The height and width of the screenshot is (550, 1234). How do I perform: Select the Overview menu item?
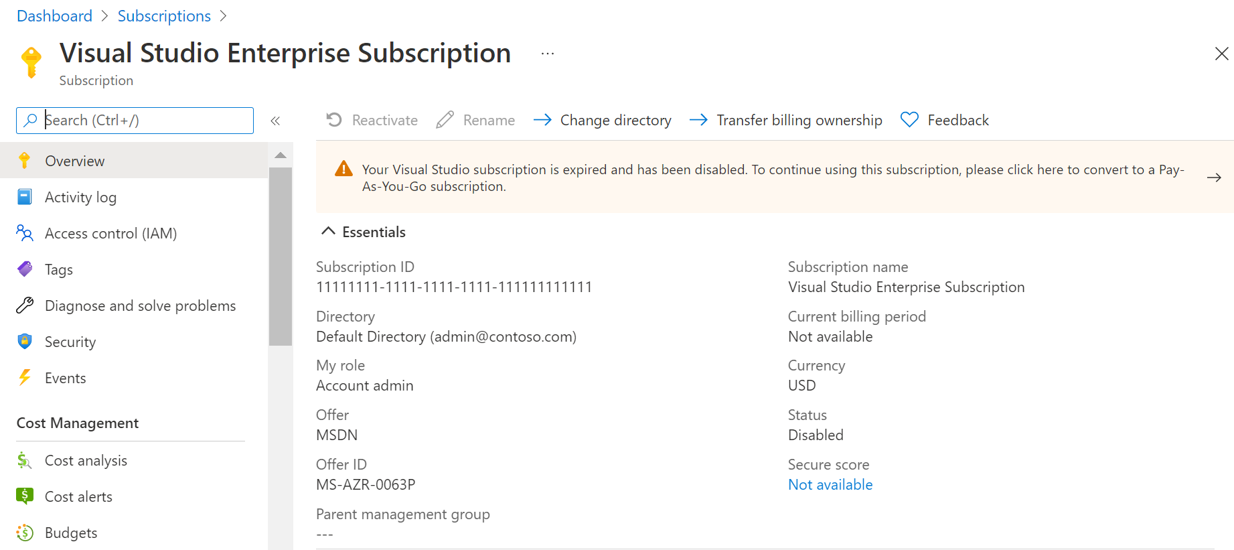pyautogui.click(x=74, y=161)
